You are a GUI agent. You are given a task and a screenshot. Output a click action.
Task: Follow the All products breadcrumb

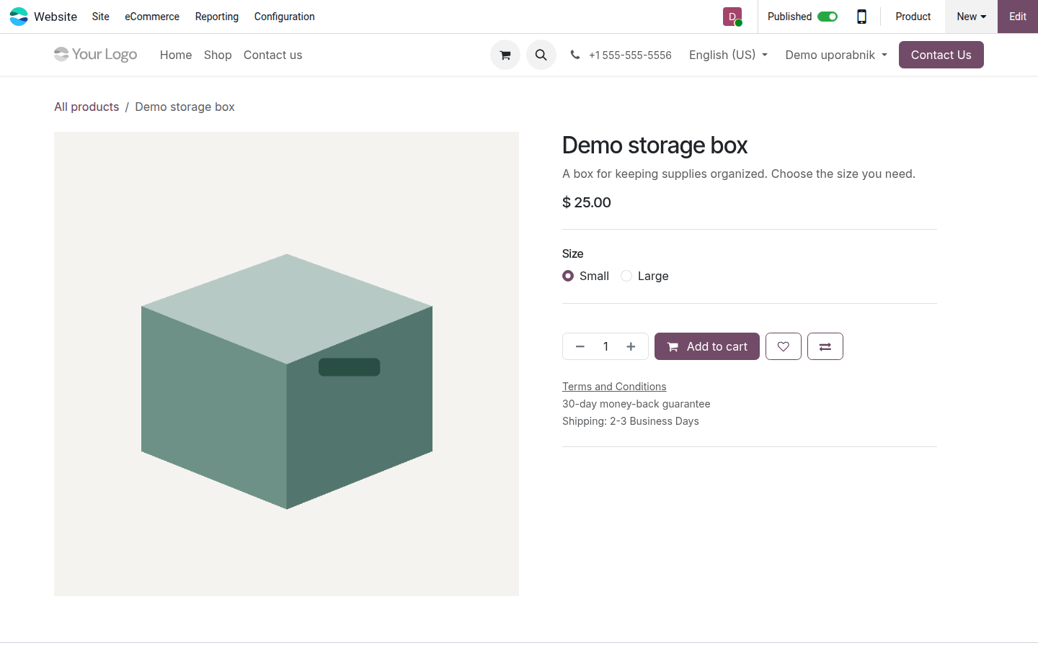tap(86, 107)
